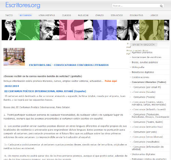
Task: Open Bibliografía sidebar link
Action: pyautogui.click(x=138, y=67)
